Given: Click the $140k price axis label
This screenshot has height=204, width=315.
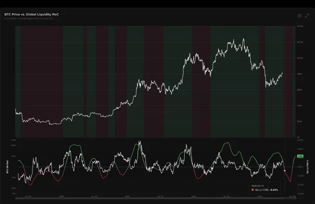Looking at the screenshot, I should 300,26.
